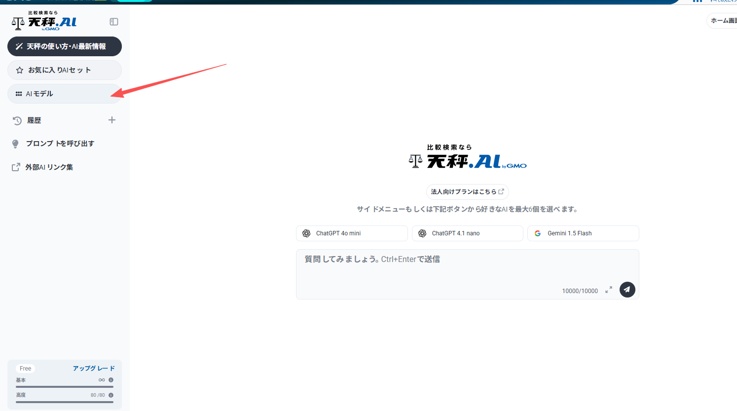
Task: Select the ChatGPT 4o mini model
Action: pyautogui.click(x=352, y=233)
